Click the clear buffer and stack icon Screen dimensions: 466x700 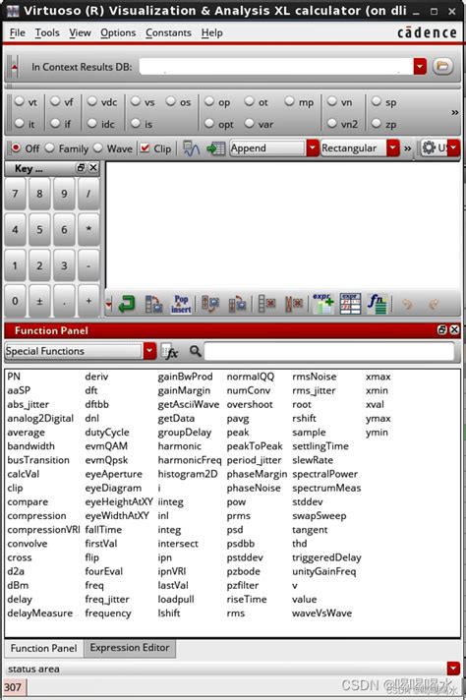tap(294, 305)
